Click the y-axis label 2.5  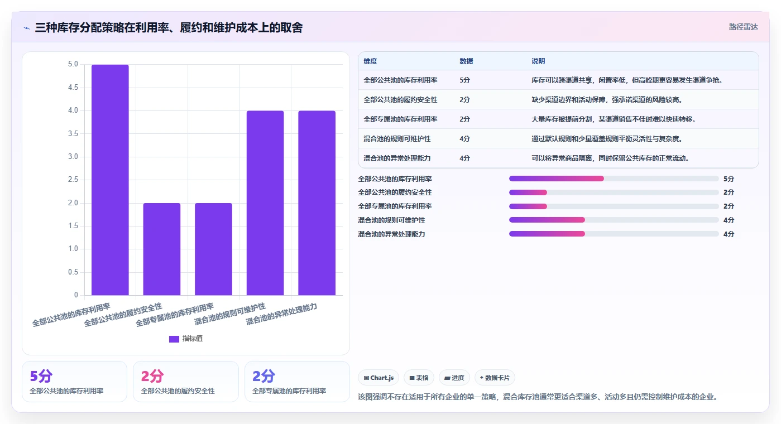tap(73, 180)
